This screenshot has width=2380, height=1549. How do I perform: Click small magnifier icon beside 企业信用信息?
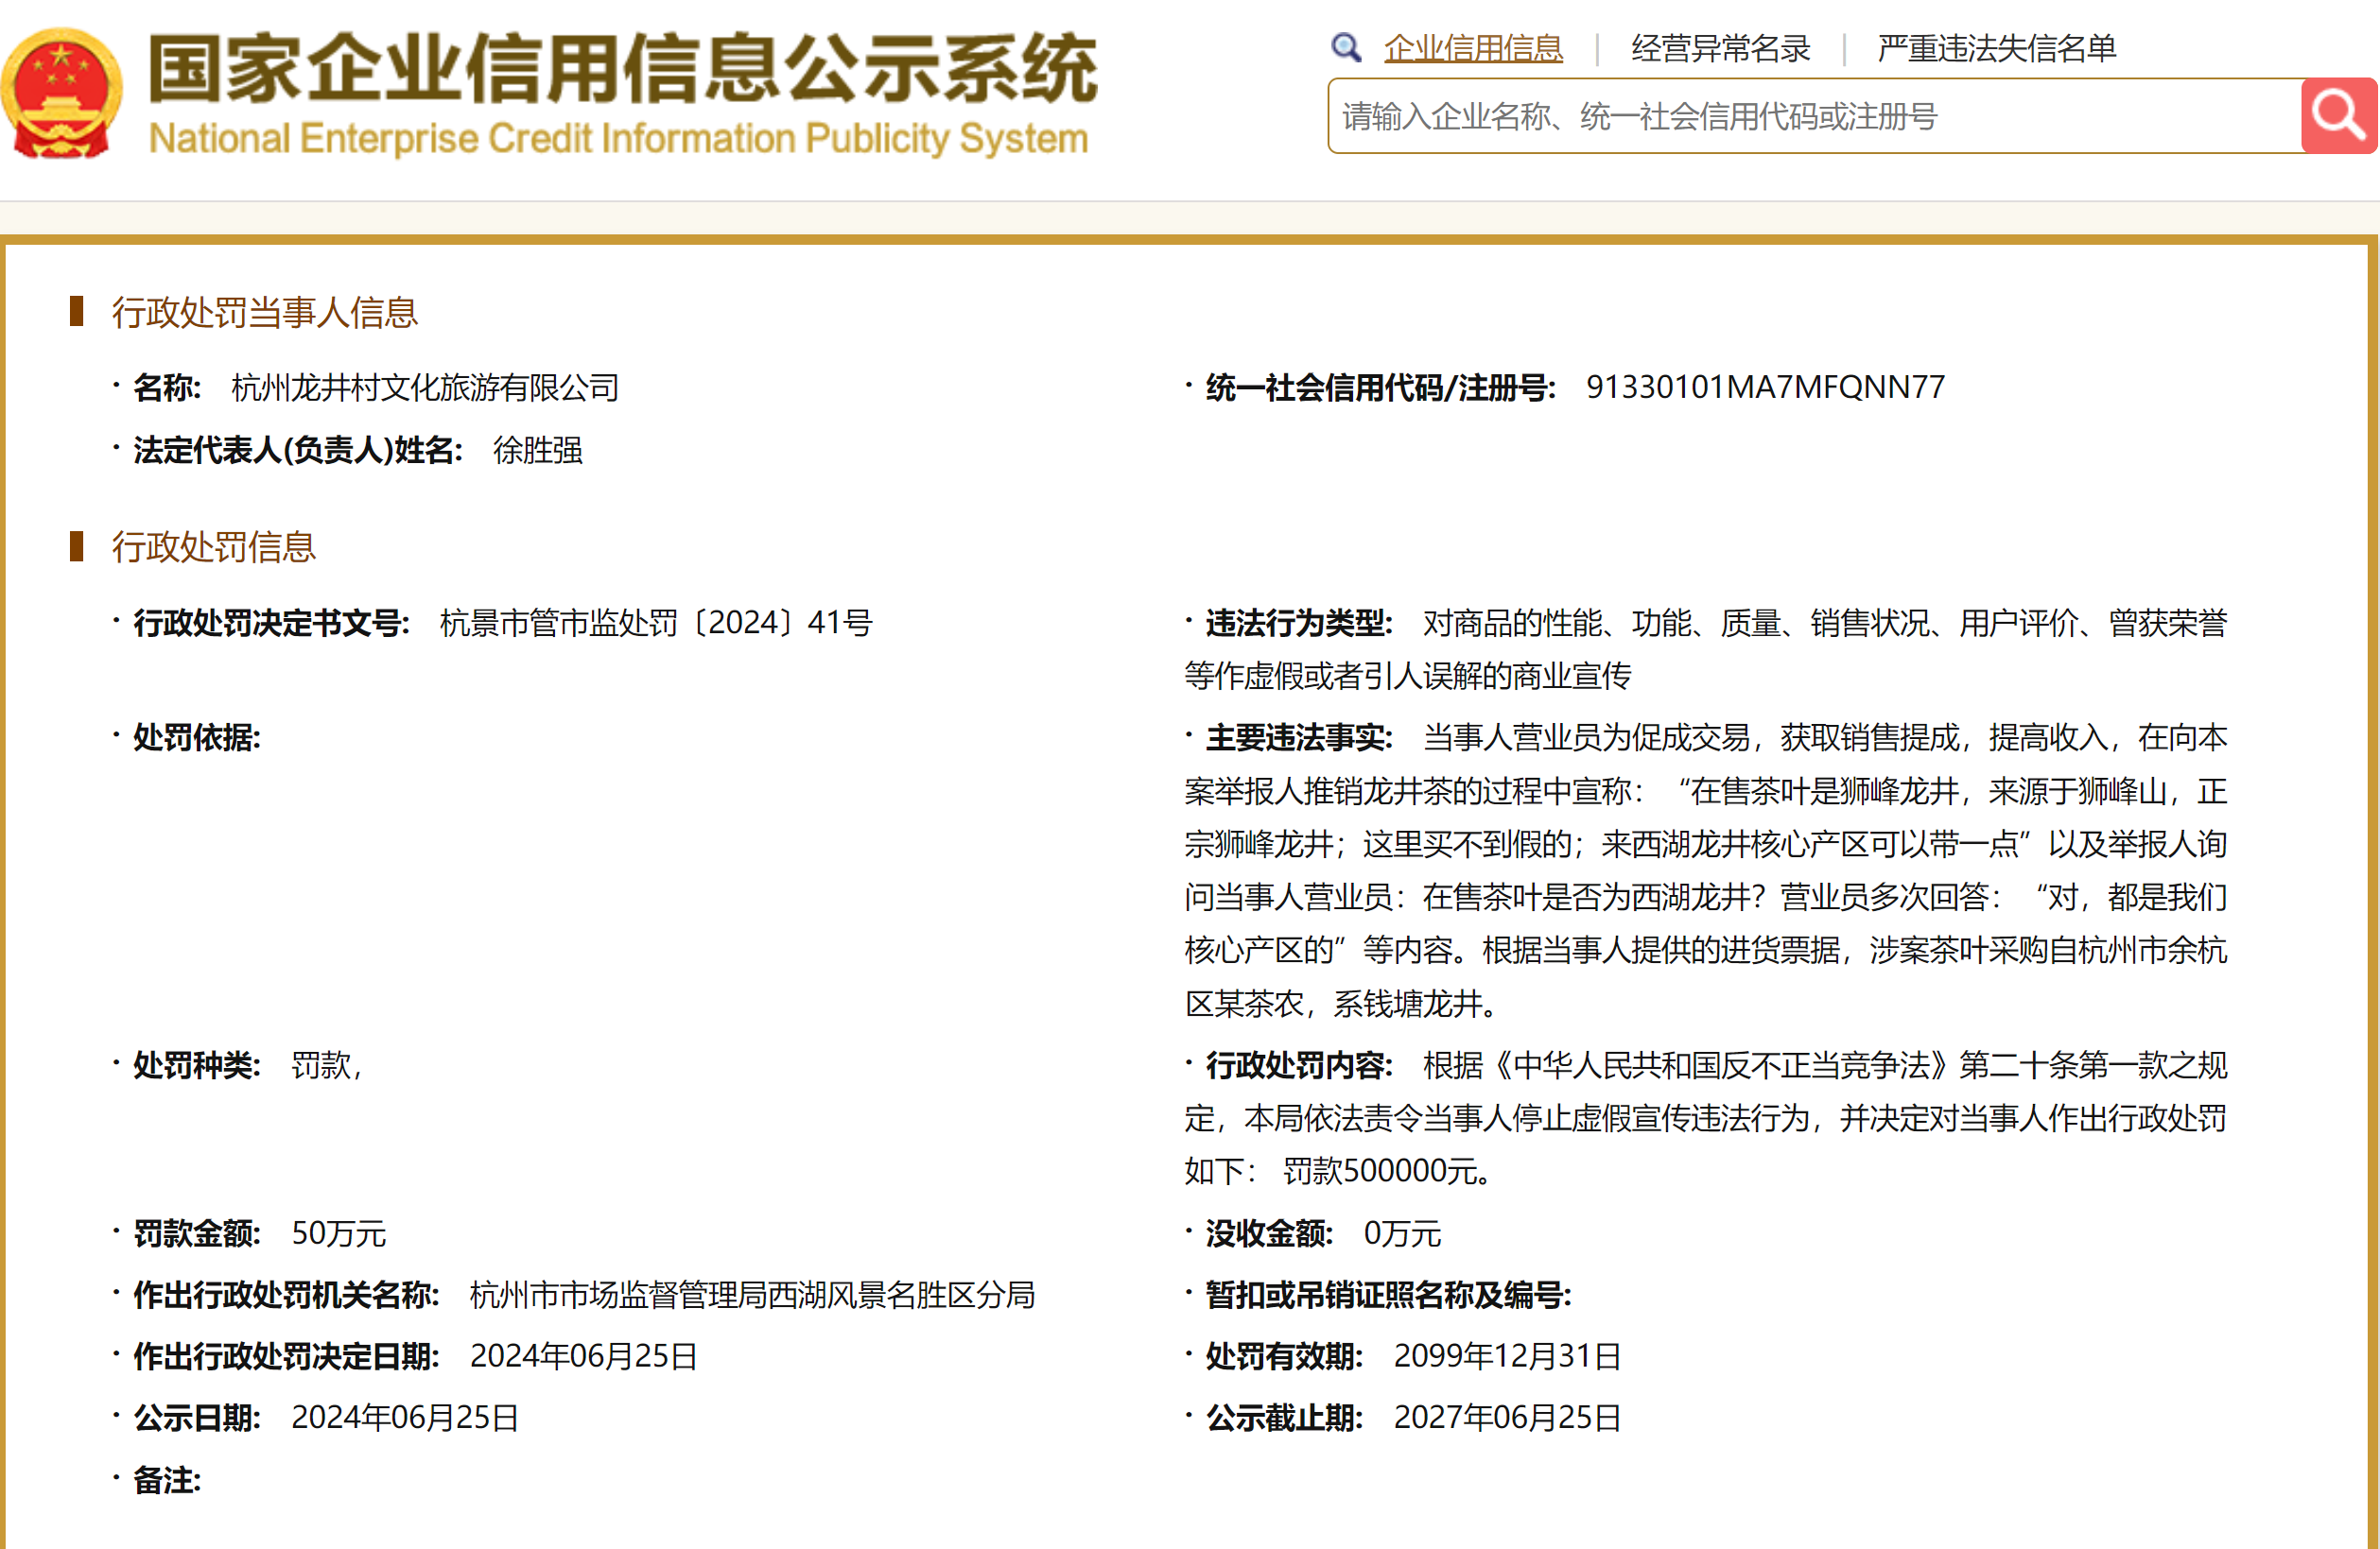pyautogui.click(x=1346, y=47)
